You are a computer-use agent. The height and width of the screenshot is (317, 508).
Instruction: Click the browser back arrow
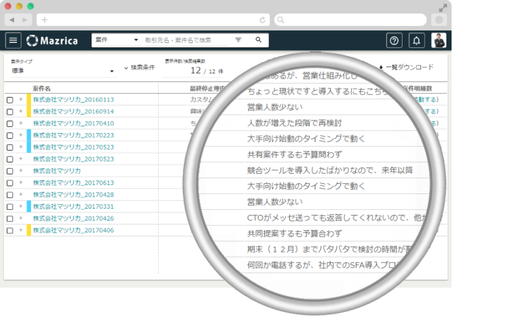click(x=12, y=20)
